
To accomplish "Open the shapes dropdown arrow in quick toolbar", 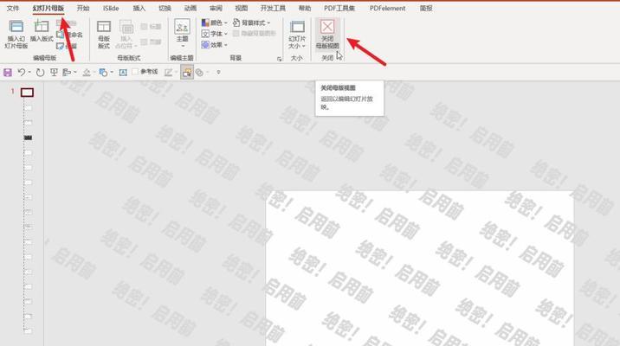I will pyautogui.click(x=112, y=73).
